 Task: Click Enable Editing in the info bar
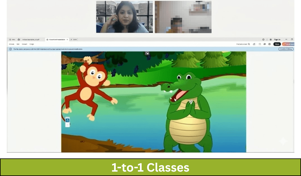(286, 49)
